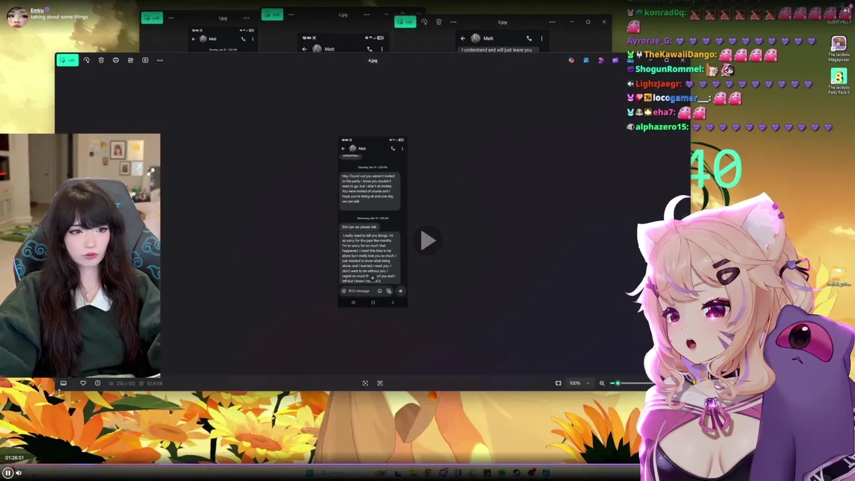855x481 pixels.
Task: Open the 100% zoom level dropdown
Action: (579, 383)
